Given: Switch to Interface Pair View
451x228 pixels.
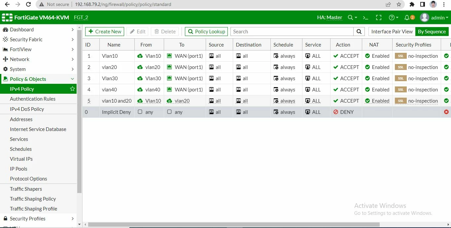Looking at the screenshot, I should (x=392, y=32).
